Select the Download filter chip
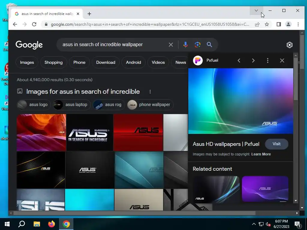The height and width of the screenshot is (230, 307). coord(106,62)
